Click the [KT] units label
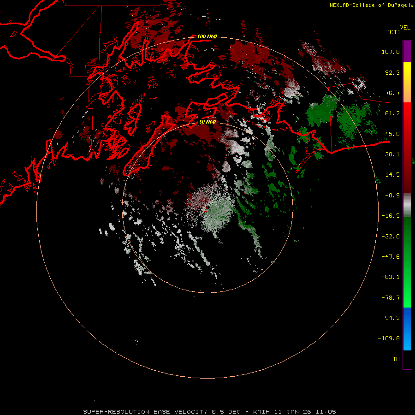 point(394,32)
